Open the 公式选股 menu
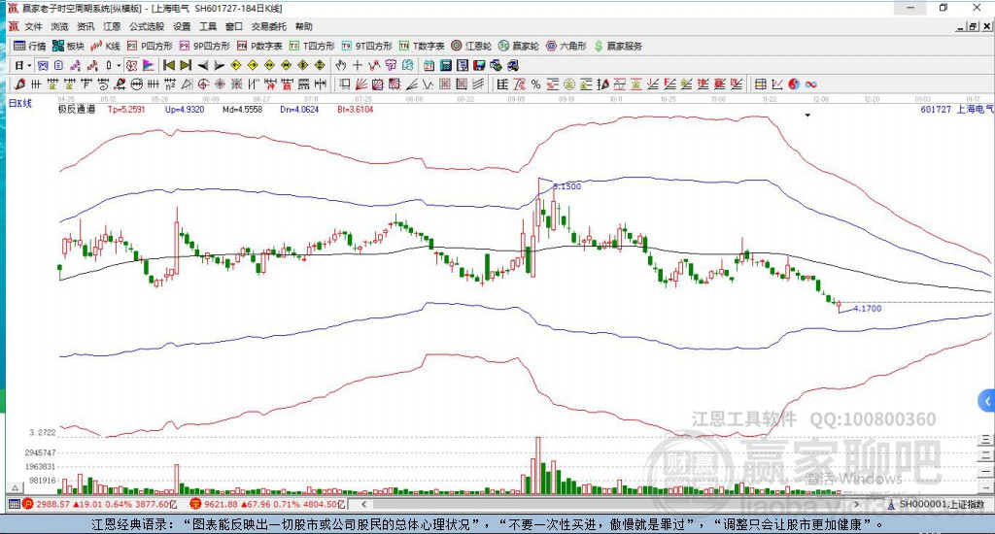This screenshot has width=995, height=534. pyautogui.click(x=147, y=26)
